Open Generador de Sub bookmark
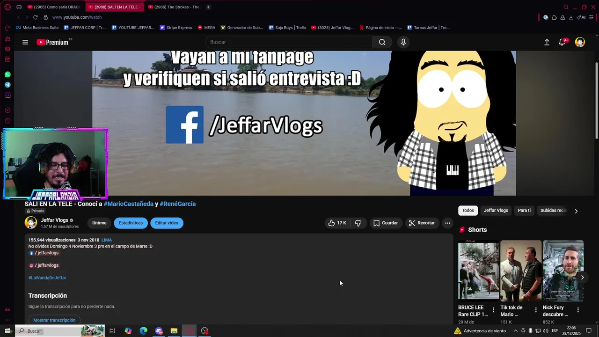Viewport: 599px width, 337px height. [242, 28]
